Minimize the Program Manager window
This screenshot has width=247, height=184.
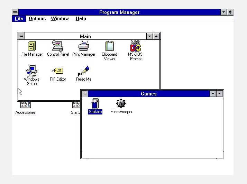pyautogui.click(x=223, y=12)
